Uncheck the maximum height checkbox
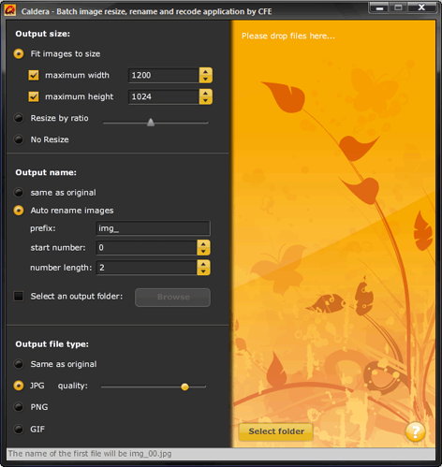 (34, 96)
